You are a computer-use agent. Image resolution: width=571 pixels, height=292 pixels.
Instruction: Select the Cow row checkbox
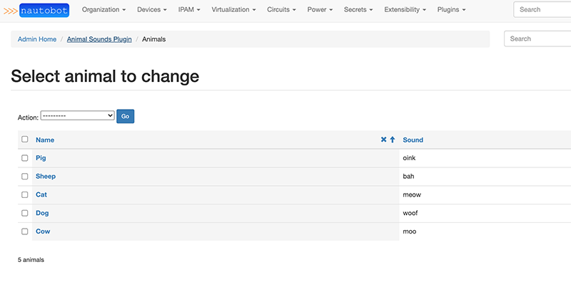tap(25, 231)
